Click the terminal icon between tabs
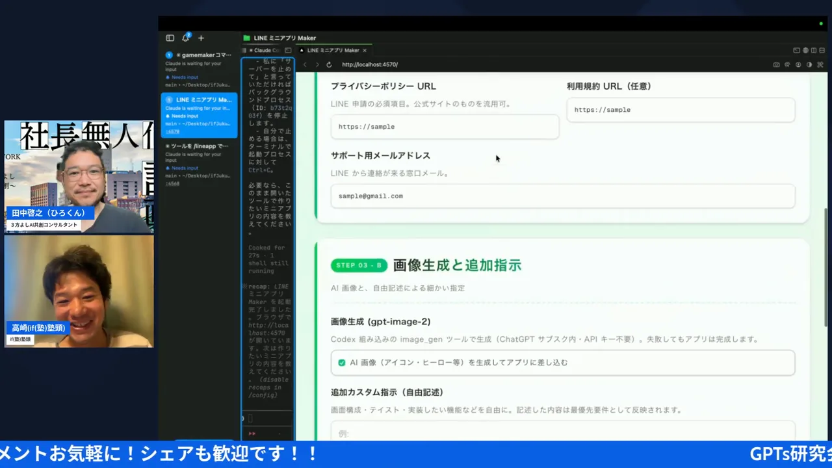832x468 pixels. [288, 50]
